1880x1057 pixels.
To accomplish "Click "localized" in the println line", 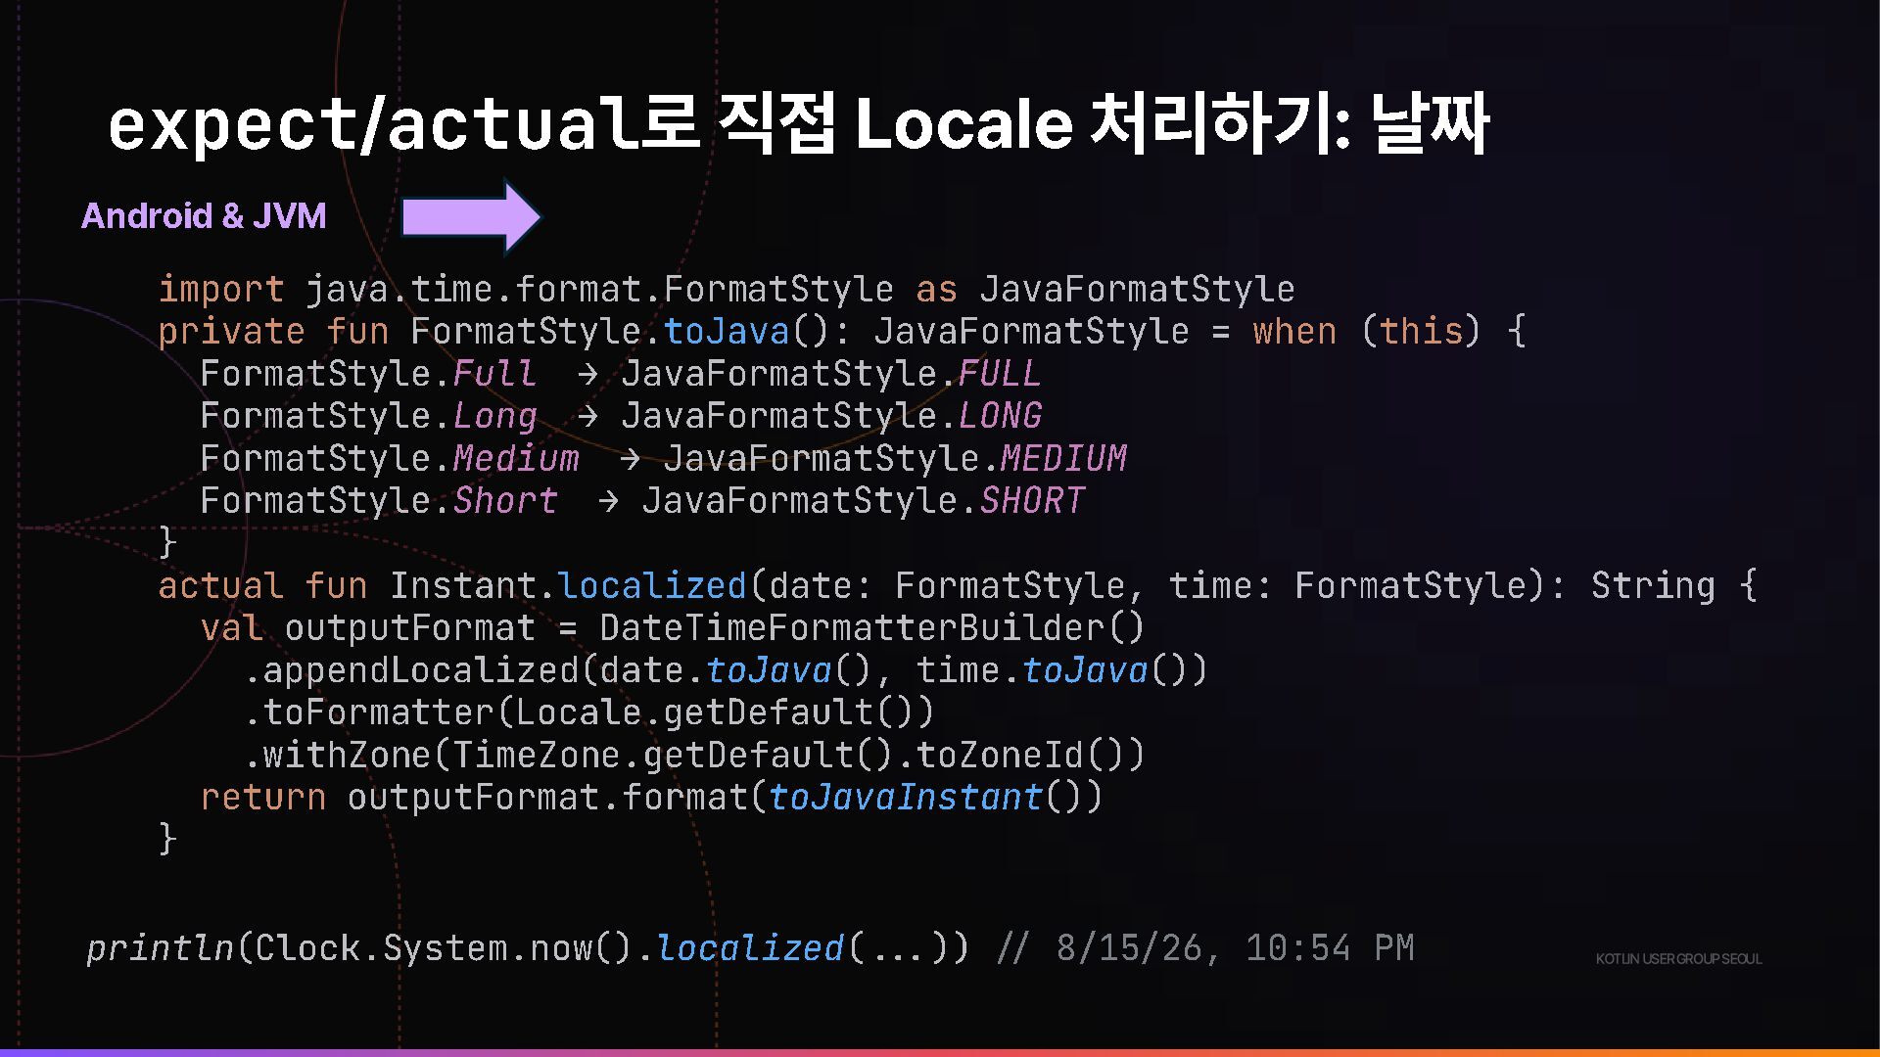I will (x=750, y=948).
